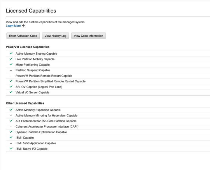Follow the Learn More link

point(13,26)
